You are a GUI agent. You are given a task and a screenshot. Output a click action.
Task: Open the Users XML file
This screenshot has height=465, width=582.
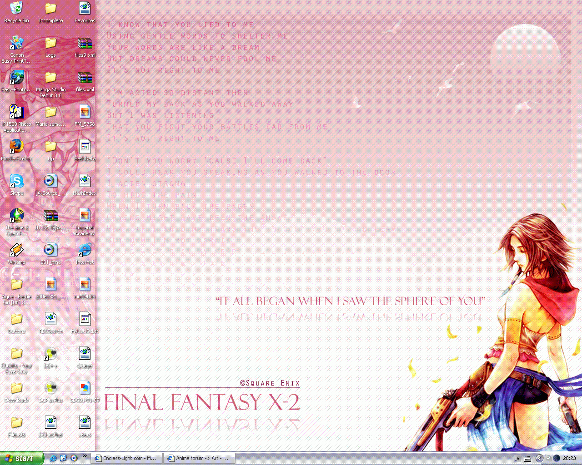point(85,426)
